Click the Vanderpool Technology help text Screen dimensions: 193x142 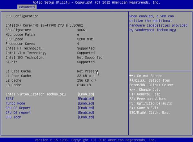pos(158,23)
